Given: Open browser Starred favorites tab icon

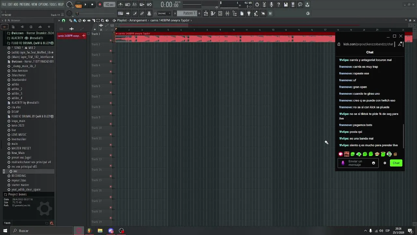Looking at the screenshot, I should [49, 27].
